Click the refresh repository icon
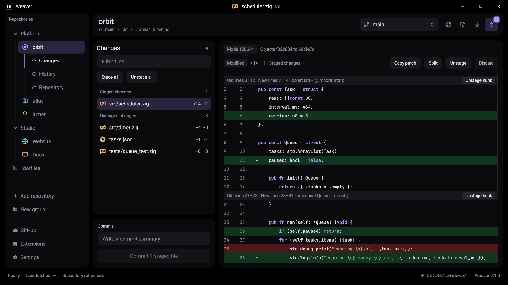This screenshot has width=508, height=285. click(448, 24)
